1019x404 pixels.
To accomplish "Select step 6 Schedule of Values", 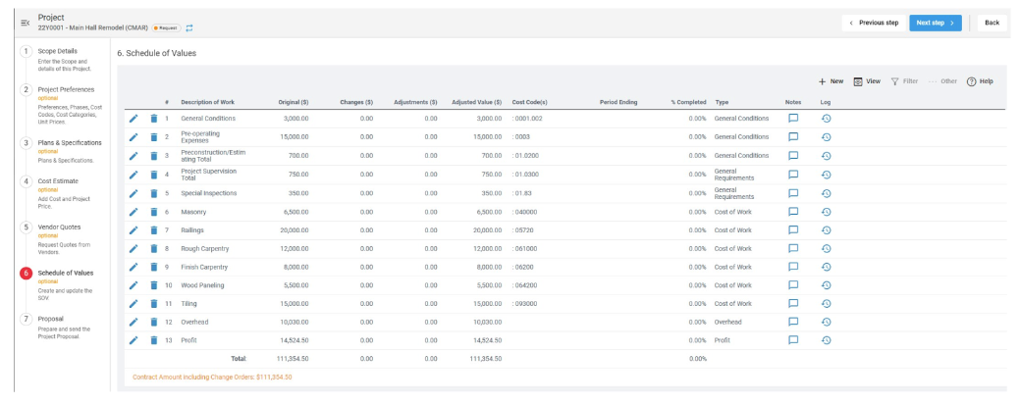I will tap(65, 273).
